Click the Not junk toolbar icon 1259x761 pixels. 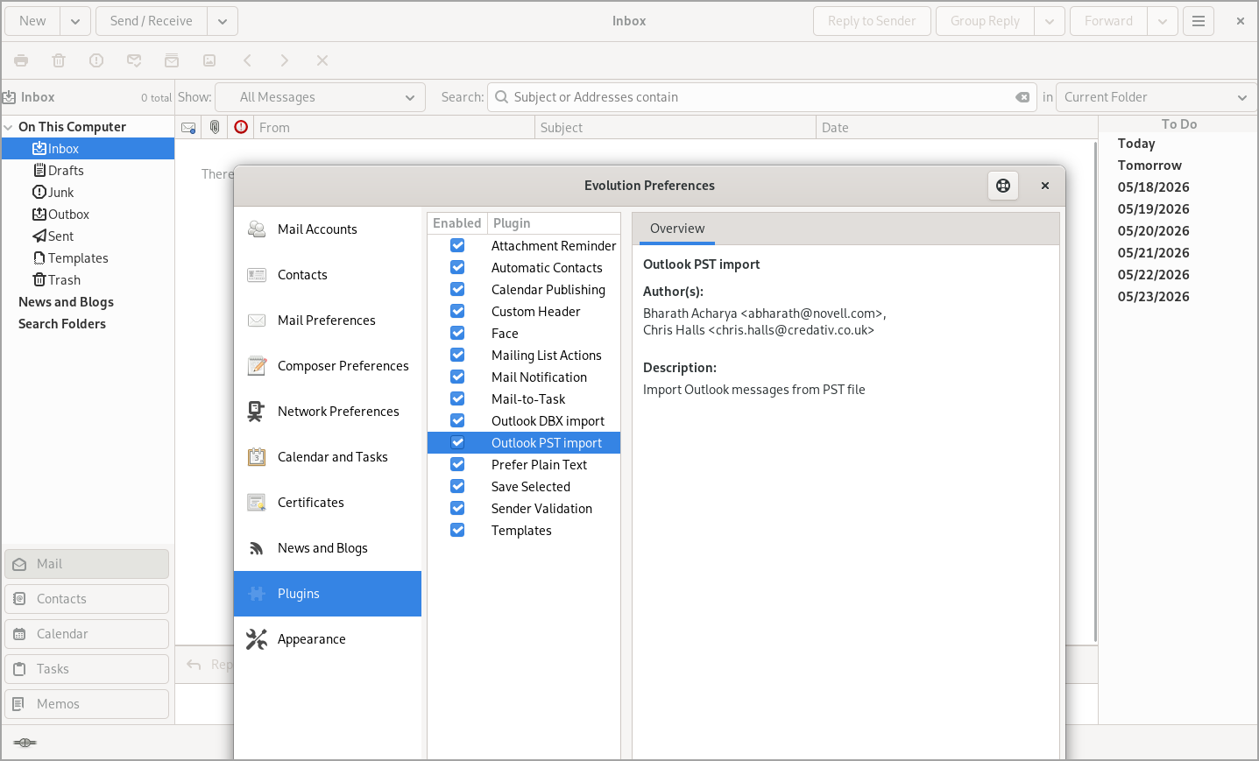(134, 60)
